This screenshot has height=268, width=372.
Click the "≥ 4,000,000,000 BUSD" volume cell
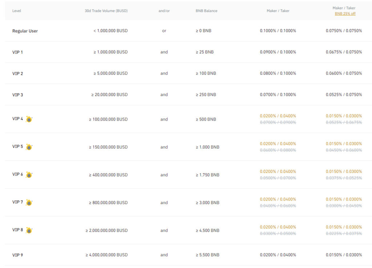coord(106,255)
